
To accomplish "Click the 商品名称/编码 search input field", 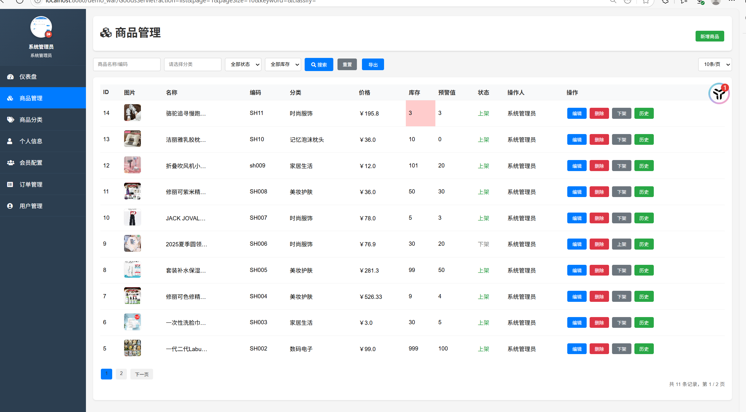I will (x=127, y=64).
